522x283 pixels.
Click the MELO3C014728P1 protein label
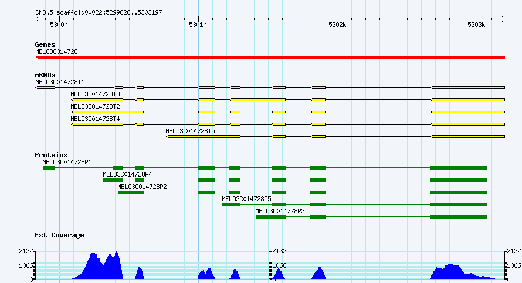(x=67, y=162)
